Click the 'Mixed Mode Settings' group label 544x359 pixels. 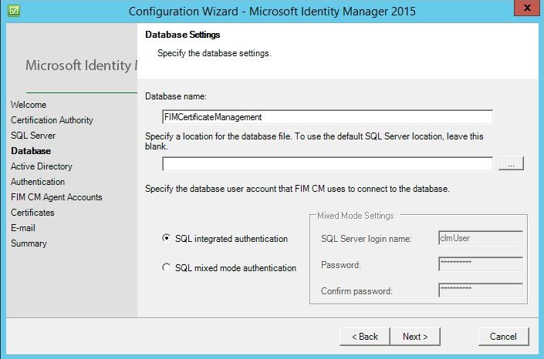pos(356,216)
